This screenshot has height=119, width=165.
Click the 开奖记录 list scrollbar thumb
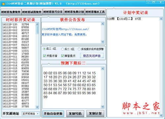pyautogui.click(x=37, y=30)
